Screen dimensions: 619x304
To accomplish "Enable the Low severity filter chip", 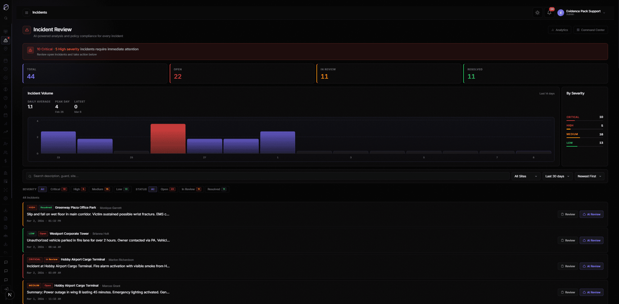I will [x=122, y=189].
